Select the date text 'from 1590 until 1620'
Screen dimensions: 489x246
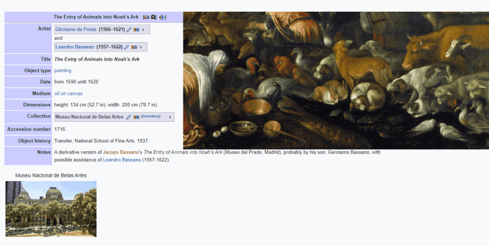pos(76,82)
